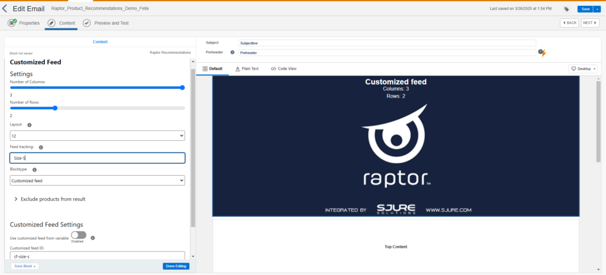Click the email name Raptor_Product_Recommendations_Demo_Felix
Image resolution: width=606 pixels, height=275 pixels.
(99, 8)
